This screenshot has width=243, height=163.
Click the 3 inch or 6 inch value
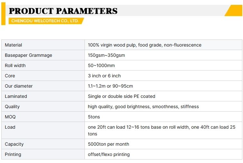pos(104,76)
